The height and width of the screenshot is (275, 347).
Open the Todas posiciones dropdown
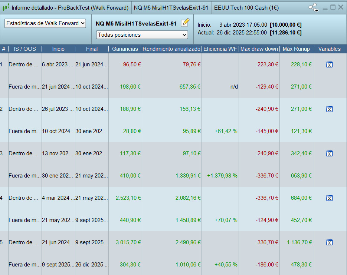pos(142,35)
